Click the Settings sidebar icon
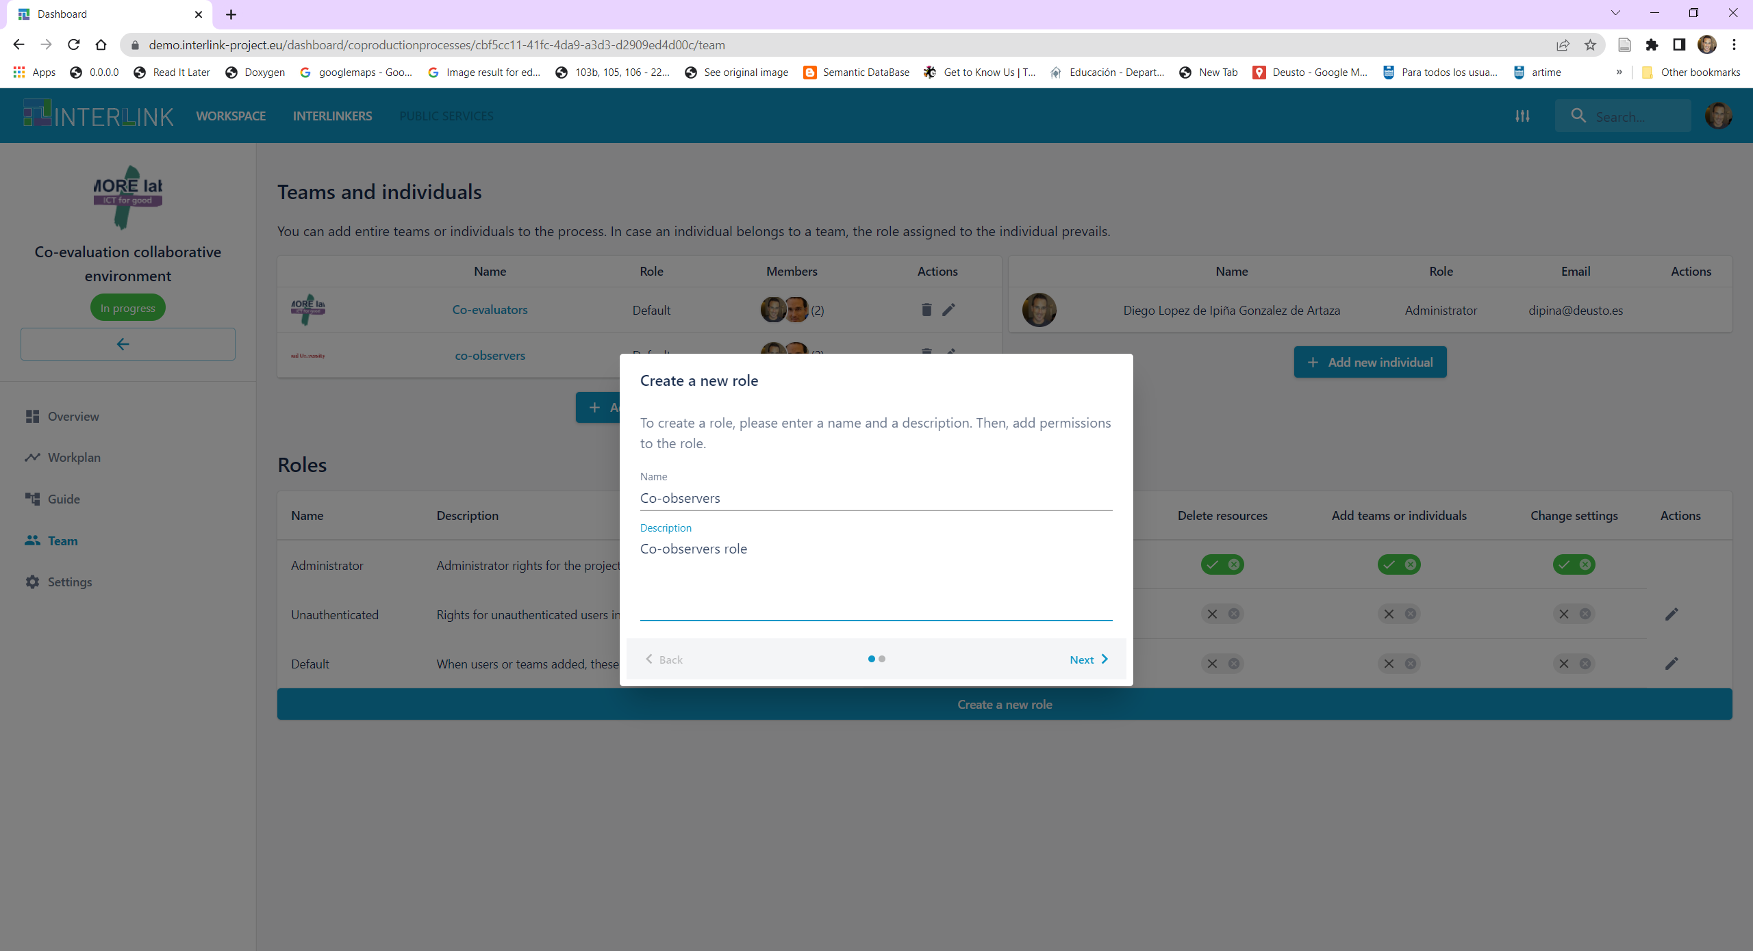1753x951 pixels. point(31,581)
